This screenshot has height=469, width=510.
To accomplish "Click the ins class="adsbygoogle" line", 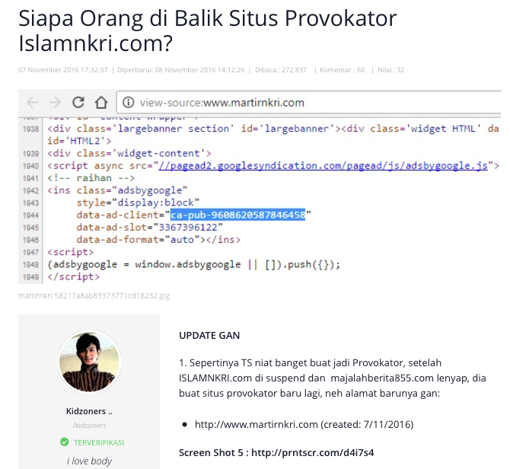I will tap(117, 190).
